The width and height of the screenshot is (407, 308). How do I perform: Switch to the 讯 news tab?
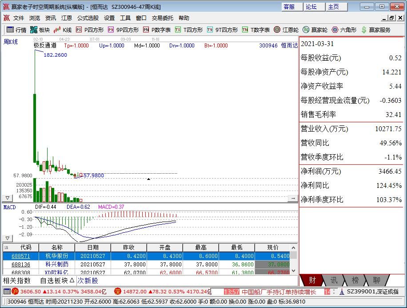click(334, 280)
